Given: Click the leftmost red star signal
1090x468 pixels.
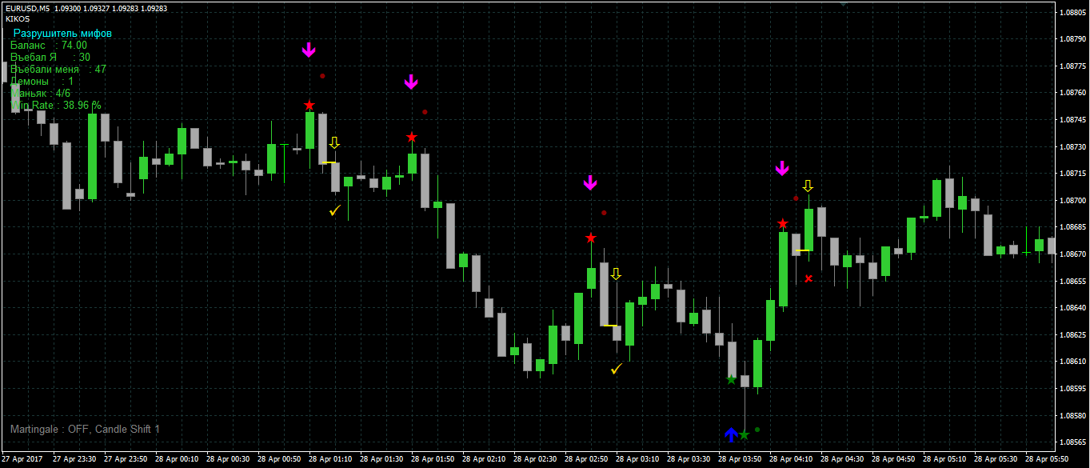Looking at the screenshot, I should [x=309, y=106].
